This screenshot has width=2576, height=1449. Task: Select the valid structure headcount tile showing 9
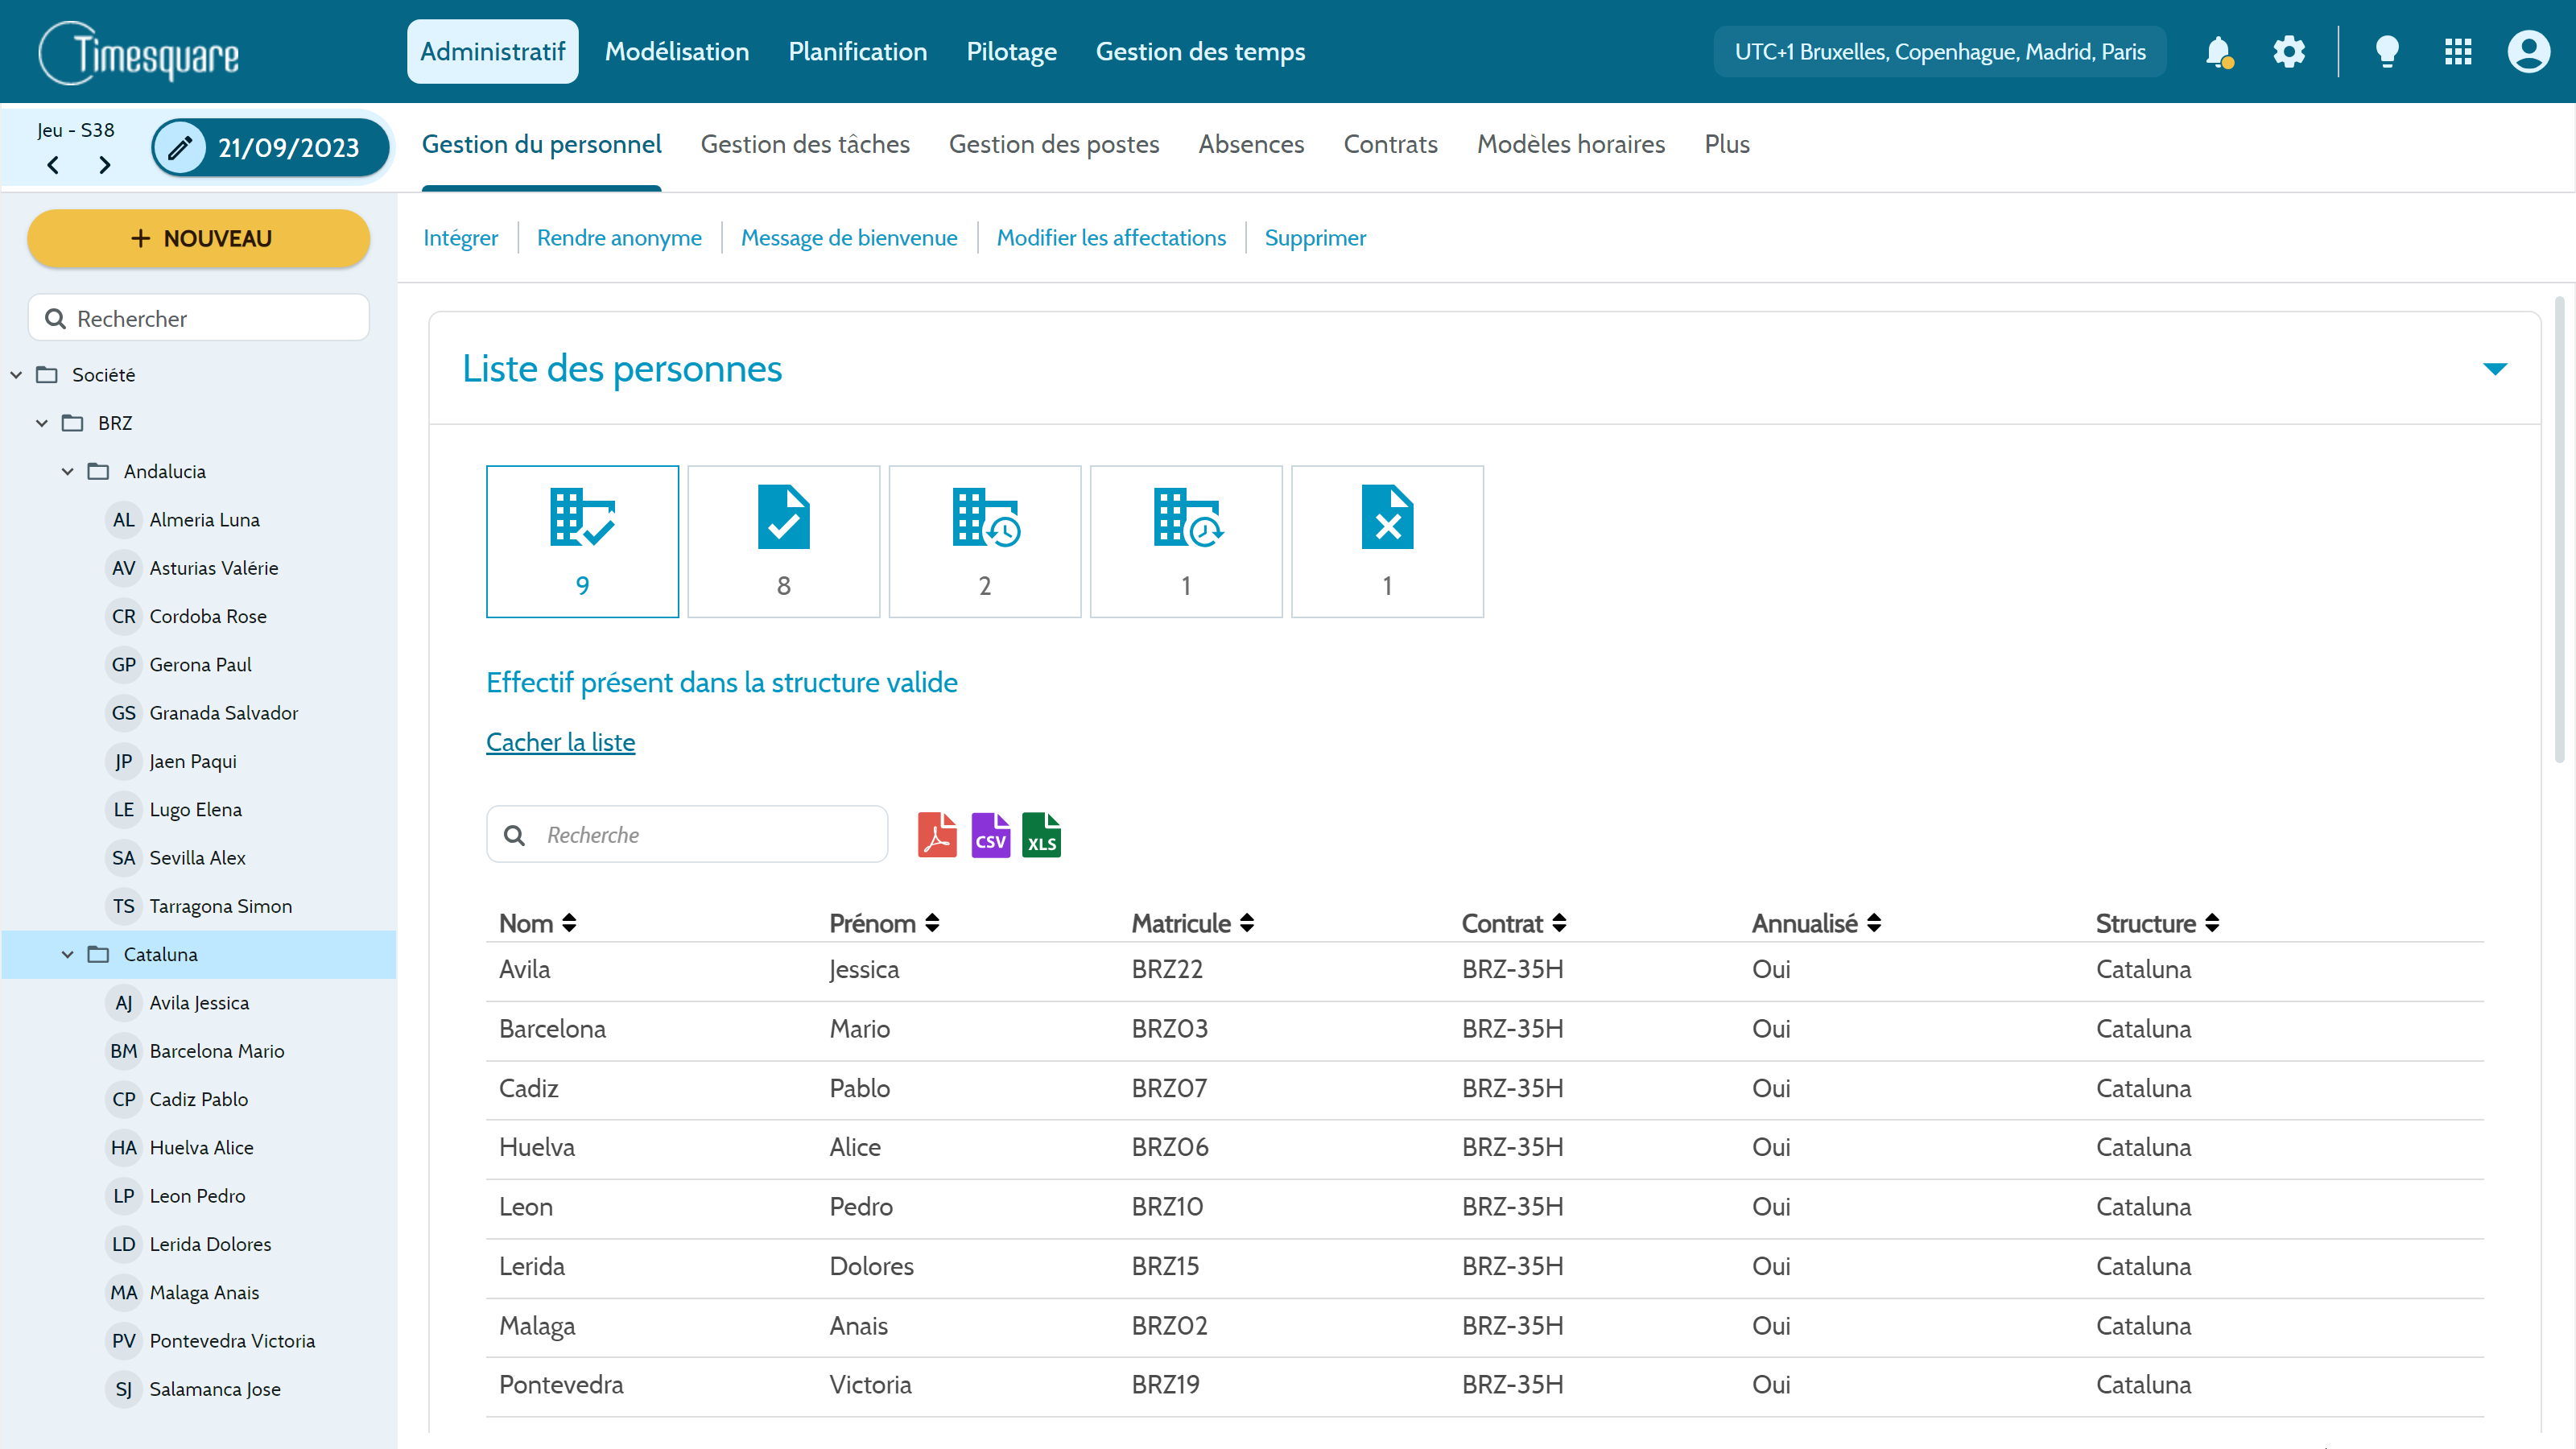click(582, 541)
